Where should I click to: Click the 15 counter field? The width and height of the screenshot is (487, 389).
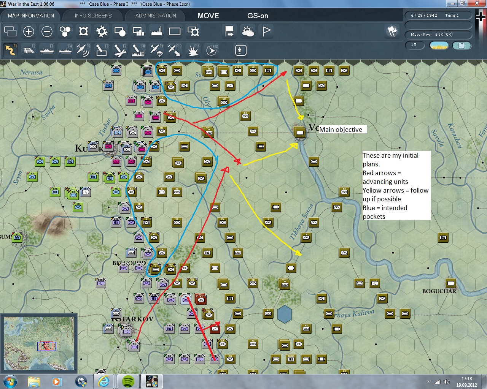[x=415, y=45]
